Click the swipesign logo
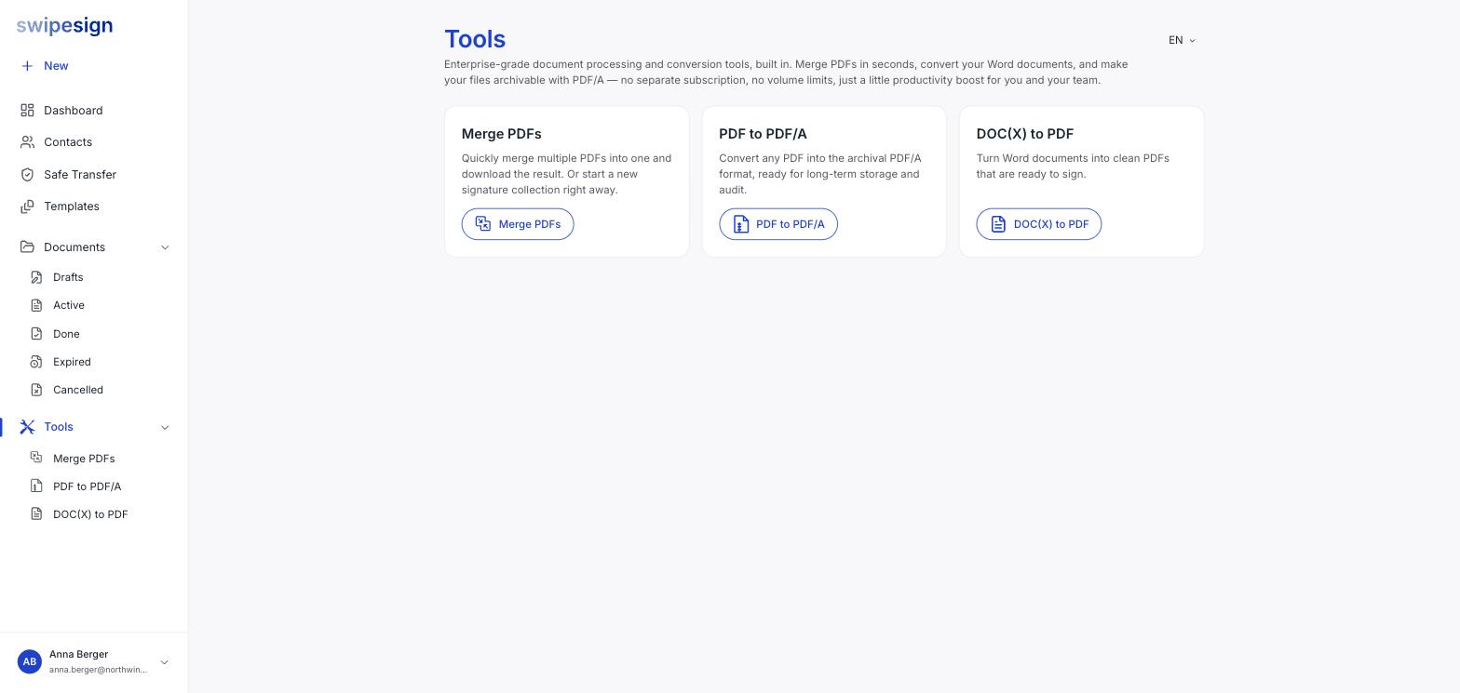 pyautogui.click(x=64, y=26)
